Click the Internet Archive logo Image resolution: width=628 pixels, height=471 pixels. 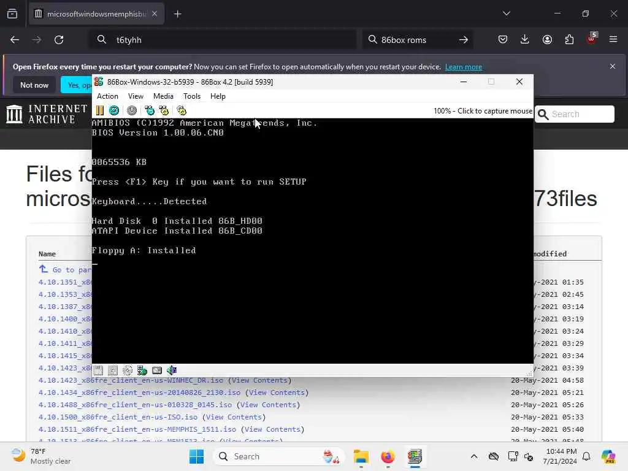(47, 114)
